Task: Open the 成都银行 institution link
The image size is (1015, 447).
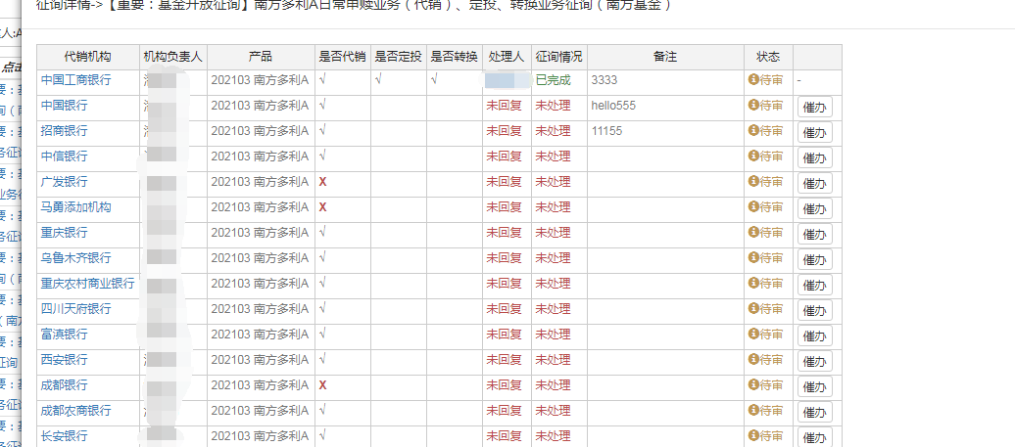Action: pyautogui.click(x=64, y=385)
